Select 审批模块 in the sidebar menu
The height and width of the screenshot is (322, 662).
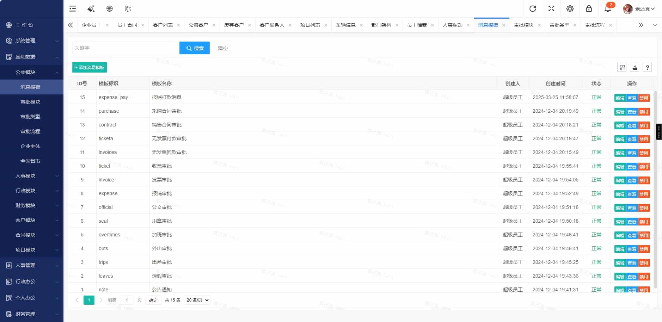tap(31, 101)
